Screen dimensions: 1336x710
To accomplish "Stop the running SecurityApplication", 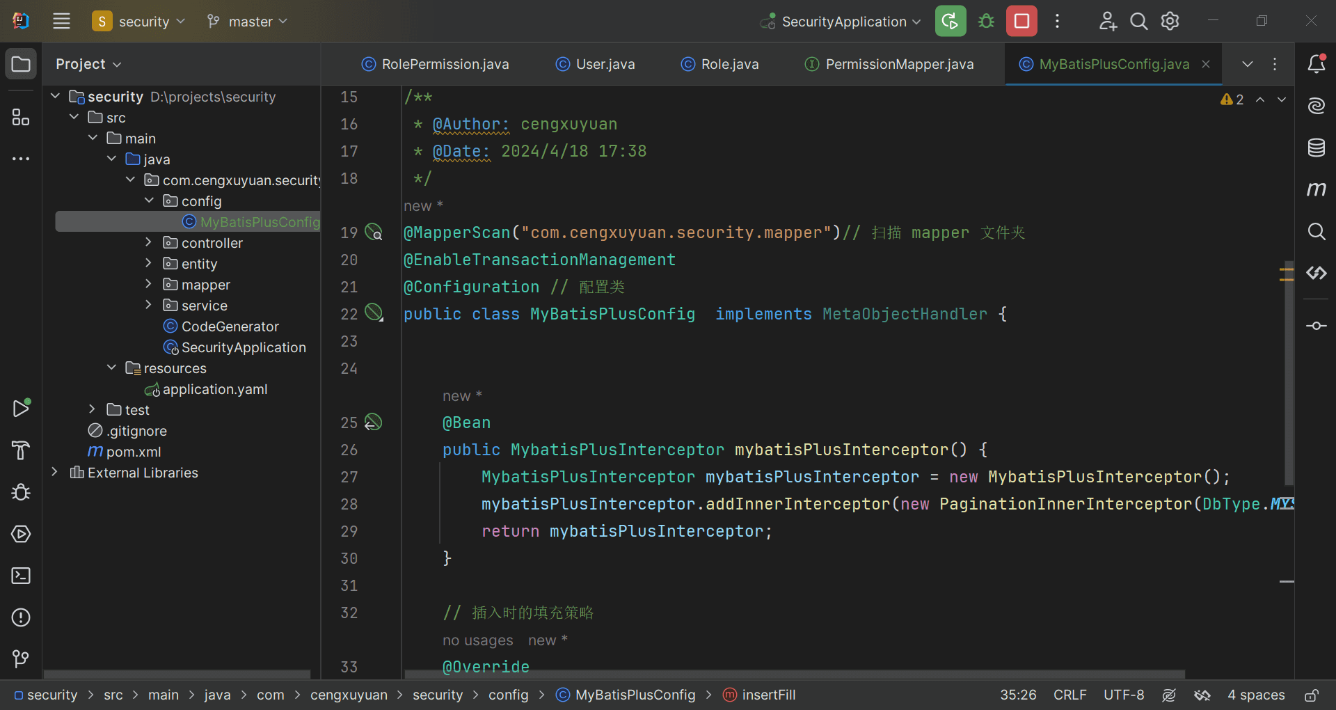I will tap(1021, 22).
